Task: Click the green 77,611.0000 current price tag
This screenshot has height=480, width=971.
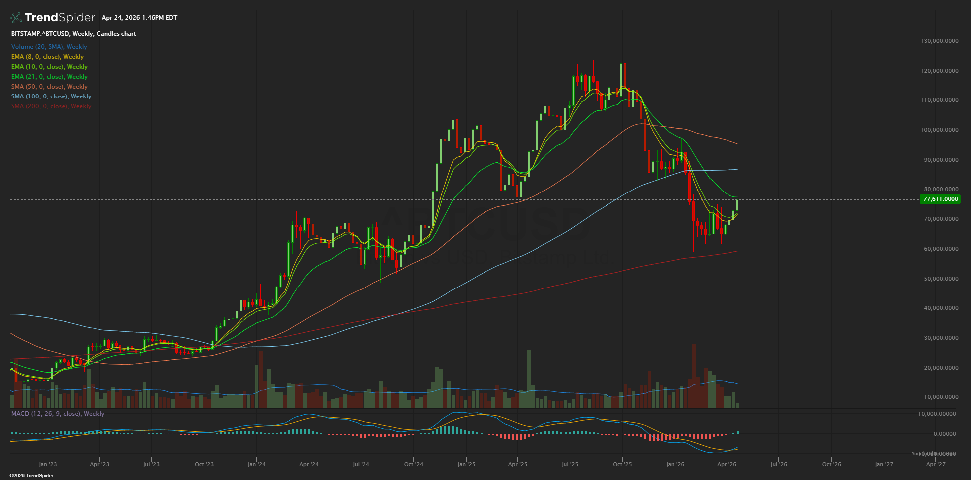Action: [940, 199]
